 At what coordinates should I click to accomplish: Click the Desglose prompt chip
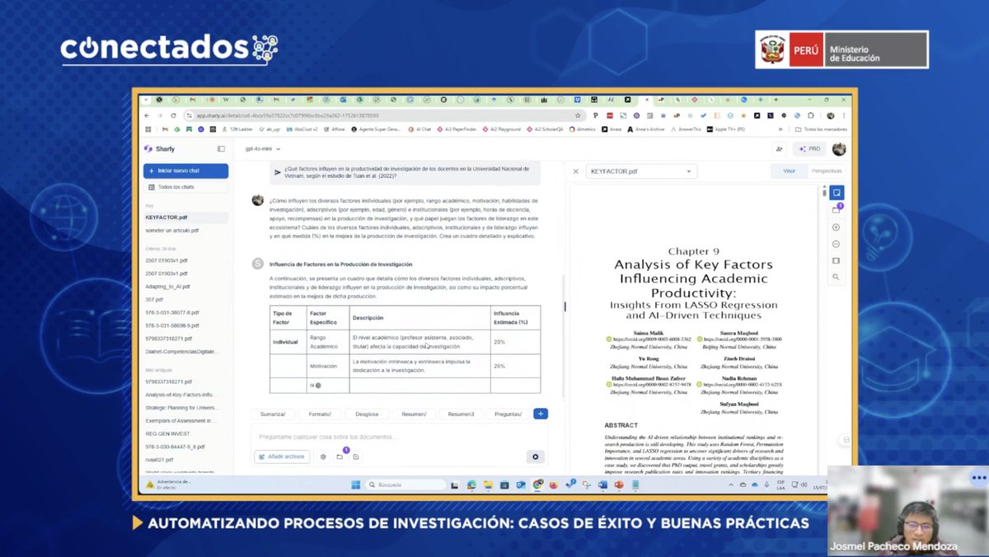pos(367,414)
